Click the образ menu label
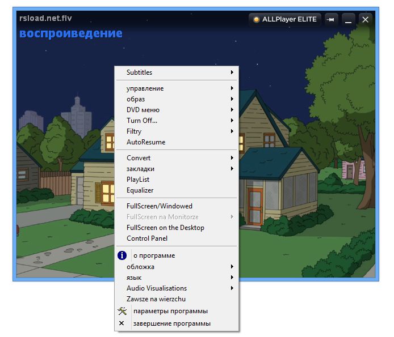Viewport: 394px width, 337px height. (x=136, y=99)
